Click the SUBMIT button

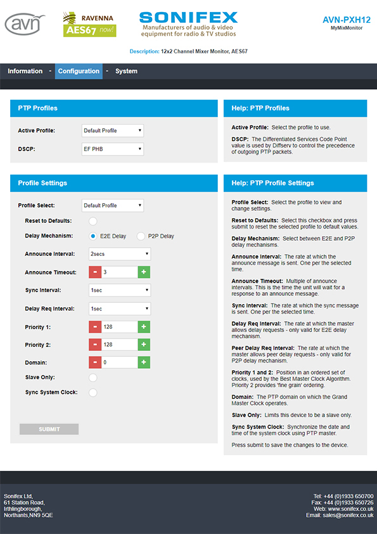coord(49,429)
